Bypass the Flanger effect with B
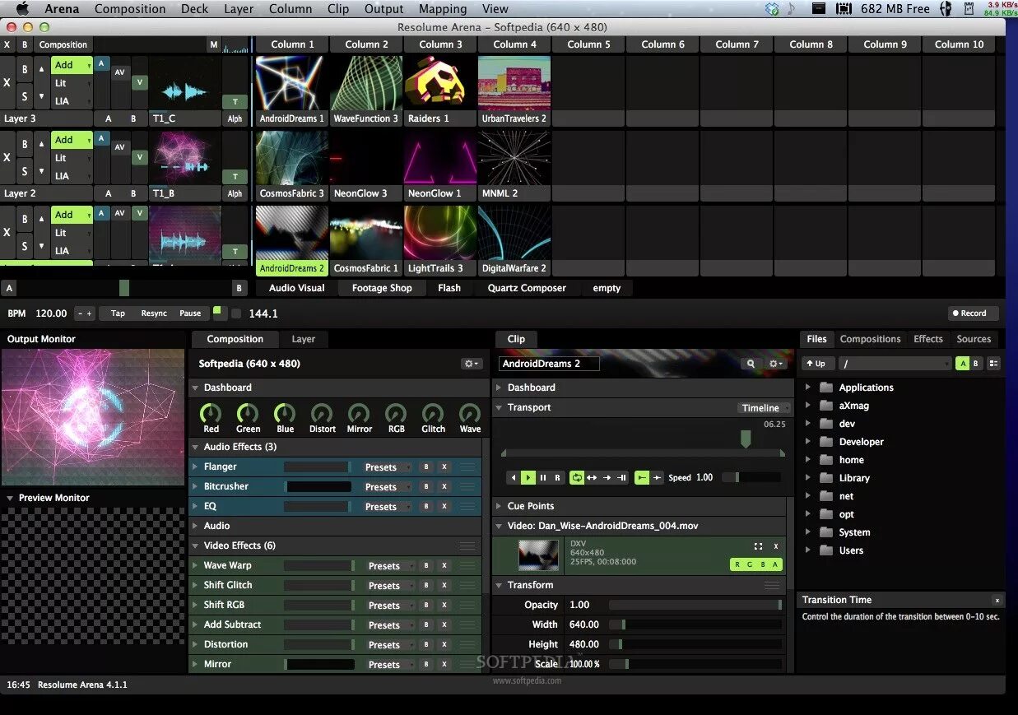1018x715 pixels. pos(425,467)
